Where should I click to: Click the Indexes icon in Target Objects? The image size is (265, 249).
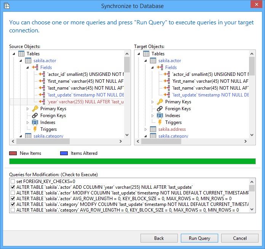pos(160,116)
